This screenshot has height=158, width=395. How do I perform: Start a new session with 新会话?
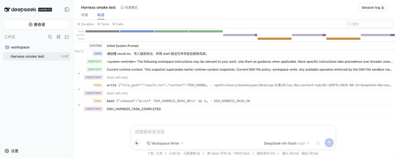(37, 24)
